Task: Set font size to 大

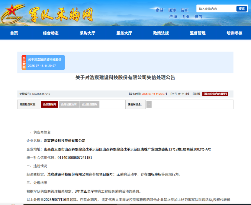Action: point(179,94)
